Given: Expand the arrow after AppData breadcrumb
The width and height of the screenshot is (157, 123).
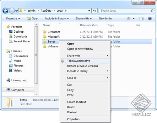Looking at the screenshot, I should (x=54, y=11).
